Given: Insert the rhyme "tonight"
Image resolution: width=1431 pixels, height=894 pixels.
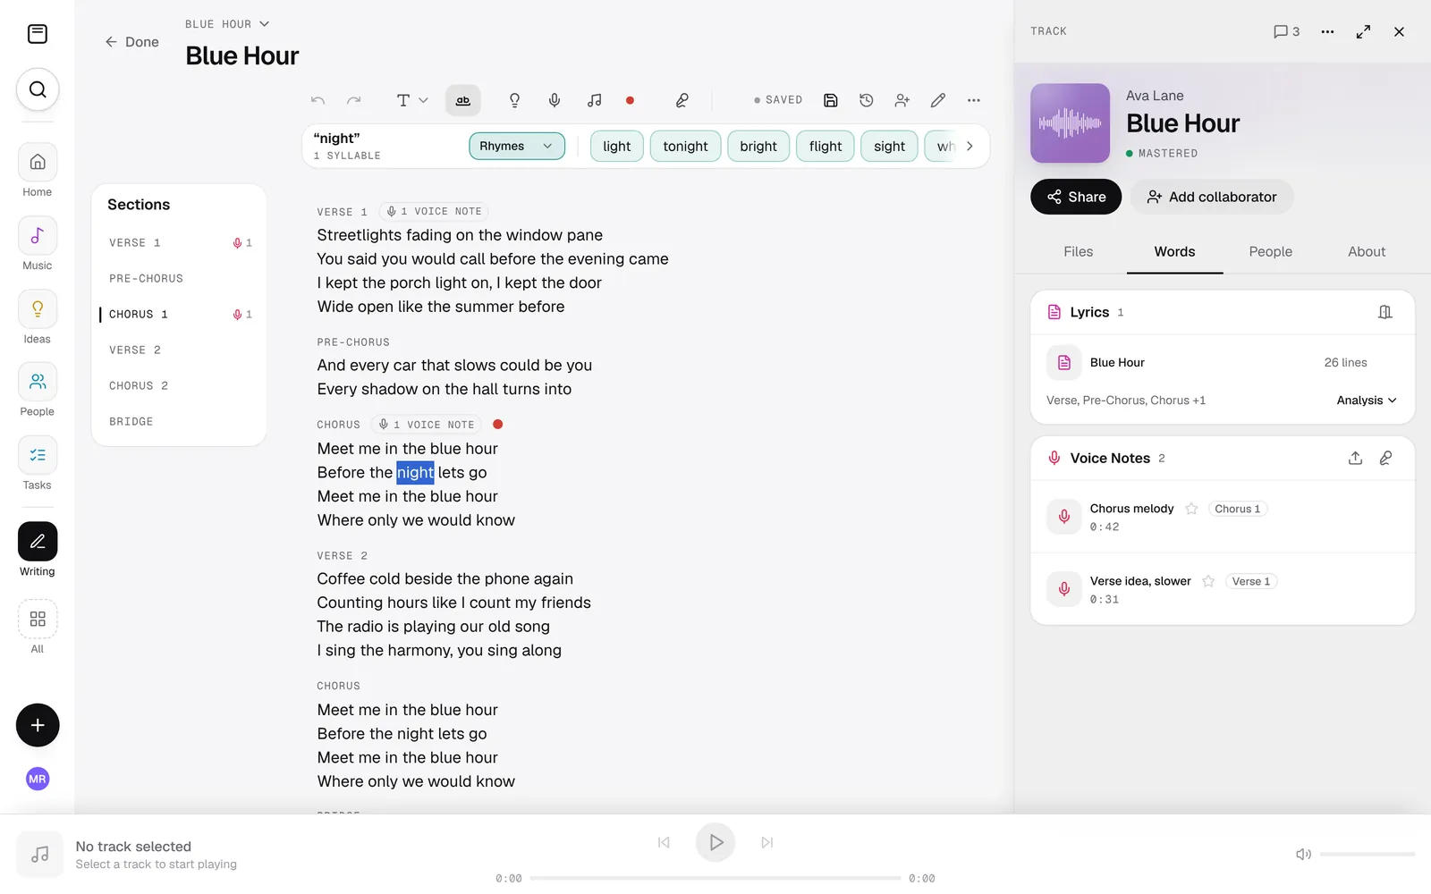Looking at the screenshot, I should coord(686,146).
